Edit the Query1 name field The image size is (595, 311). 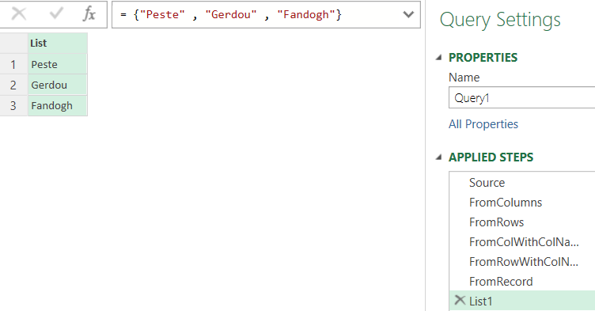pyautogui.click(x=521, y=97)
